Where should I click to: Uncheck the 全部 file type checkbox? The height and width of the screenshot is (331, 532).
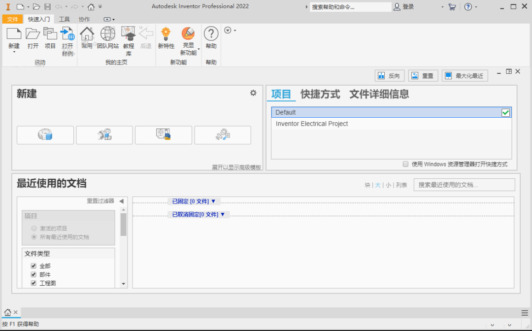coord(33,266)
